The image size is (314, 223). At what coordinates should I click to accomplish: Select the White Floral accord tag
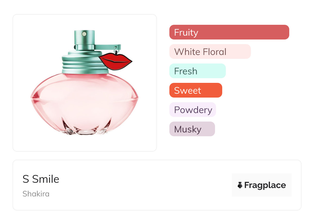pyautogui.click(x=210, y=52)
